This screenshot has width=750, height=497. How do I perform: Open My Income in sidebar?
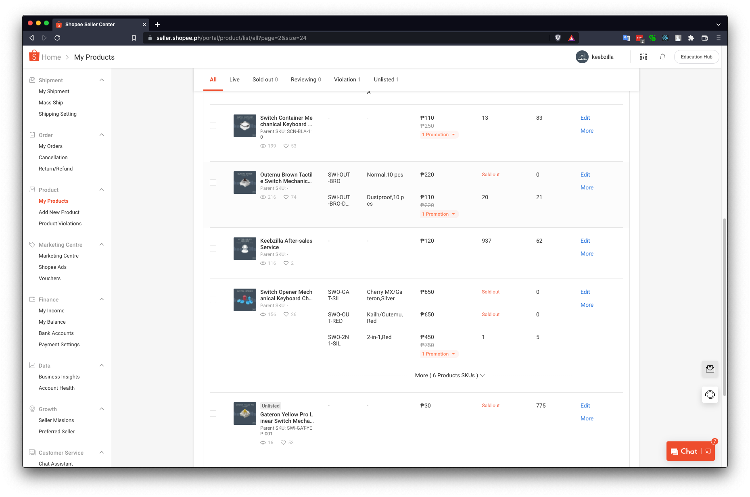[51, 311]
